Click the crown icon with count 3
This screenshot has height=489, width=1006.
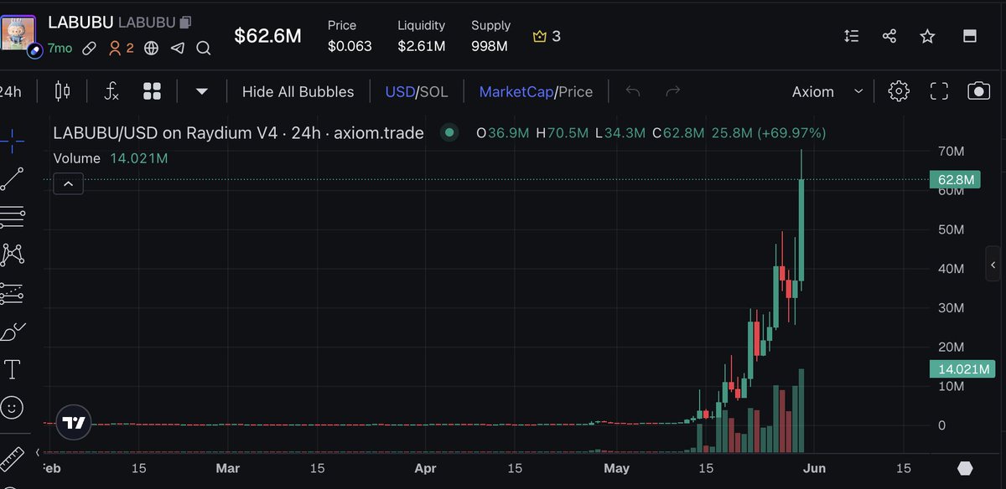point(547,36)
